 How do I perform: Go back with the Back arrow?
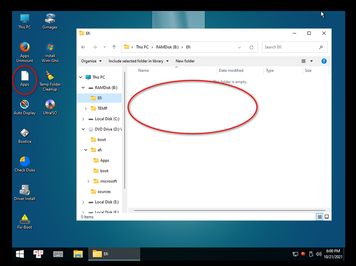[83, 47]
